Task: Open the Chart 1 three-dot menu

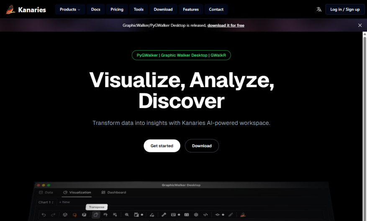Action: tap(53, 202)
